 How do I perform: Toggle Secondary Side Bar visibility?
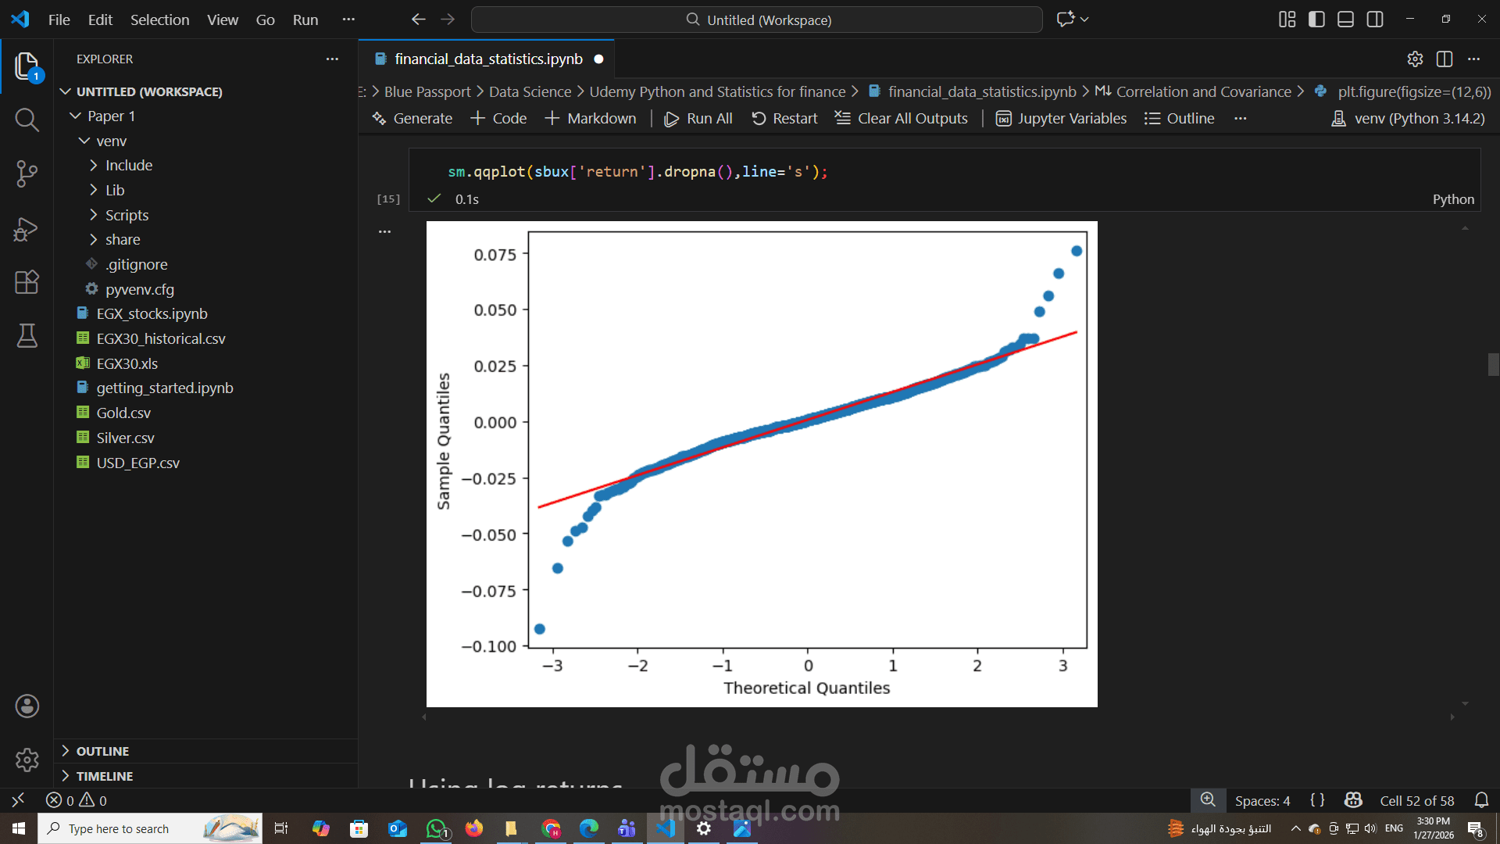point(1375,20)
